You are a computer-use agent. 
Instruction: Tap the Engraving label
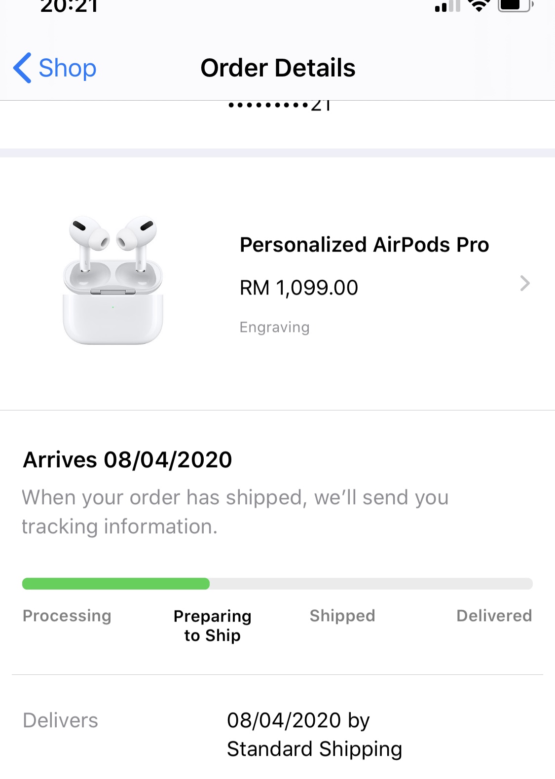(274, 327)
